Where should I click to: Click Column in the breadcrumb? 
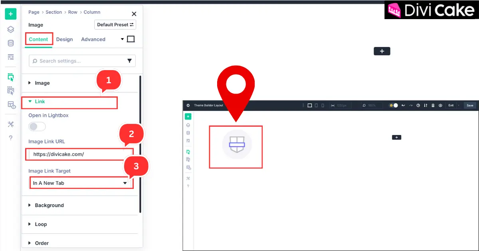(x=92, y=12)
